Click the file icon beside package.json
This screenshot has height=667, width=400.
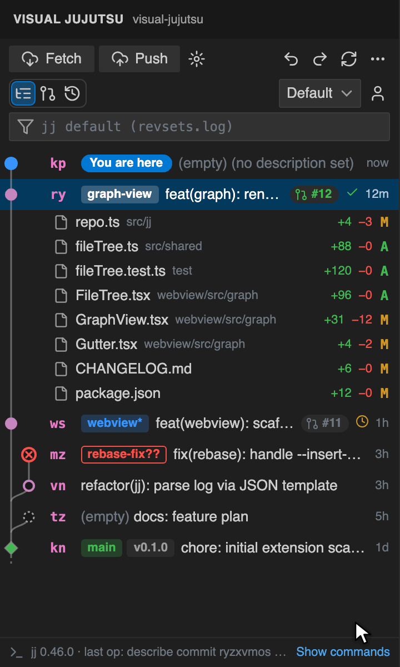[61, 393]
